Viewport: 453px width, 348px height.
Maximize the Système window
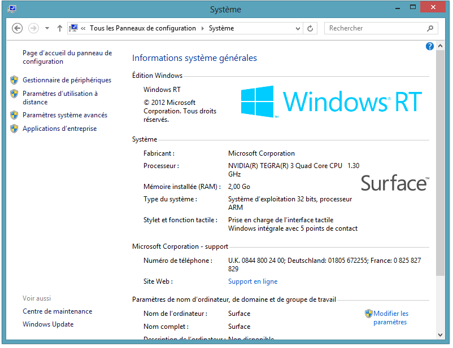(413, 7)
